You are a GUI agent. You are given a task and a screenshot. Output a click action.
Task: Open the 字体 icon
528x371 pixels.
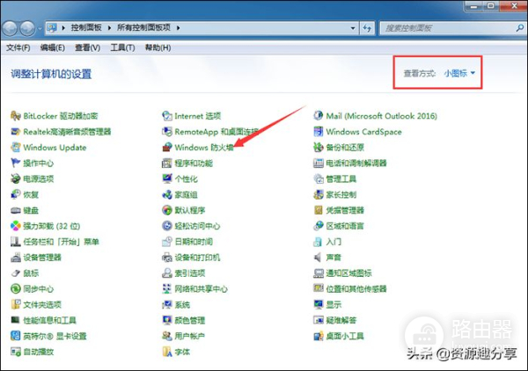click(167, 352)
